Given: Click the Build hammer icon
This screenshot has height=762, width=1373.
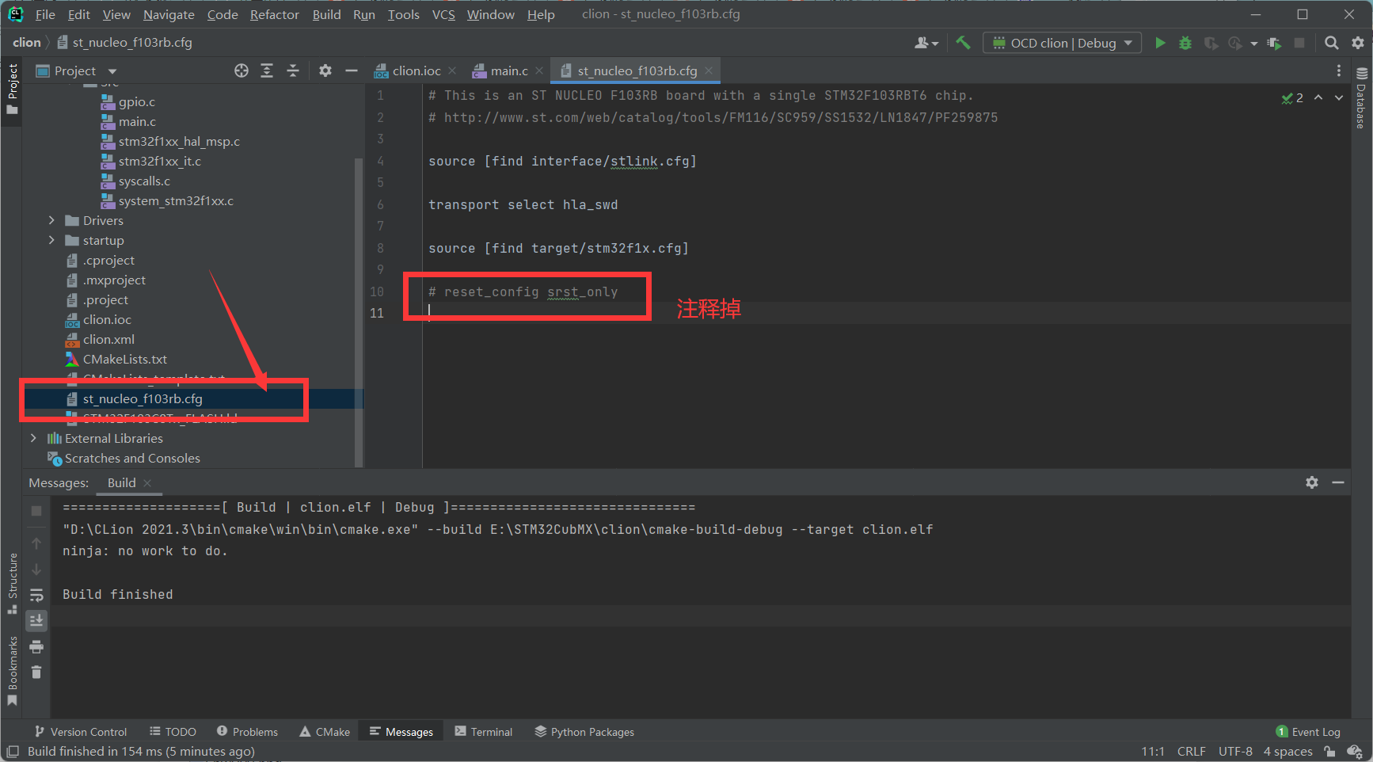Looking at the screenshot, I should pos(963,43).
